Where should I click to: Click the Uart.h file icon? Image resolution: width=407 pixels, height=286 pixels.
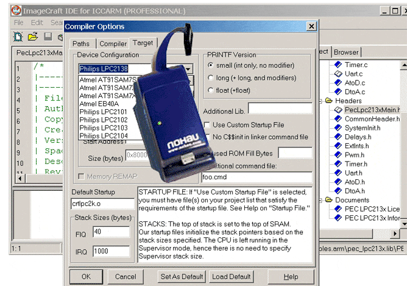(x=338, y=173)
